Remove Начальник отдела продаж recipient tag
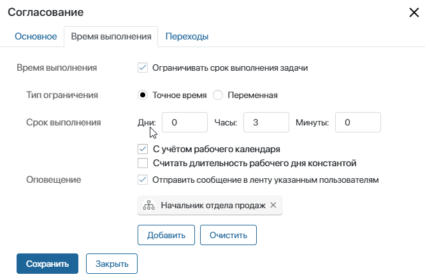Screen dimensions: 425x277 click(x=273, y=205)
